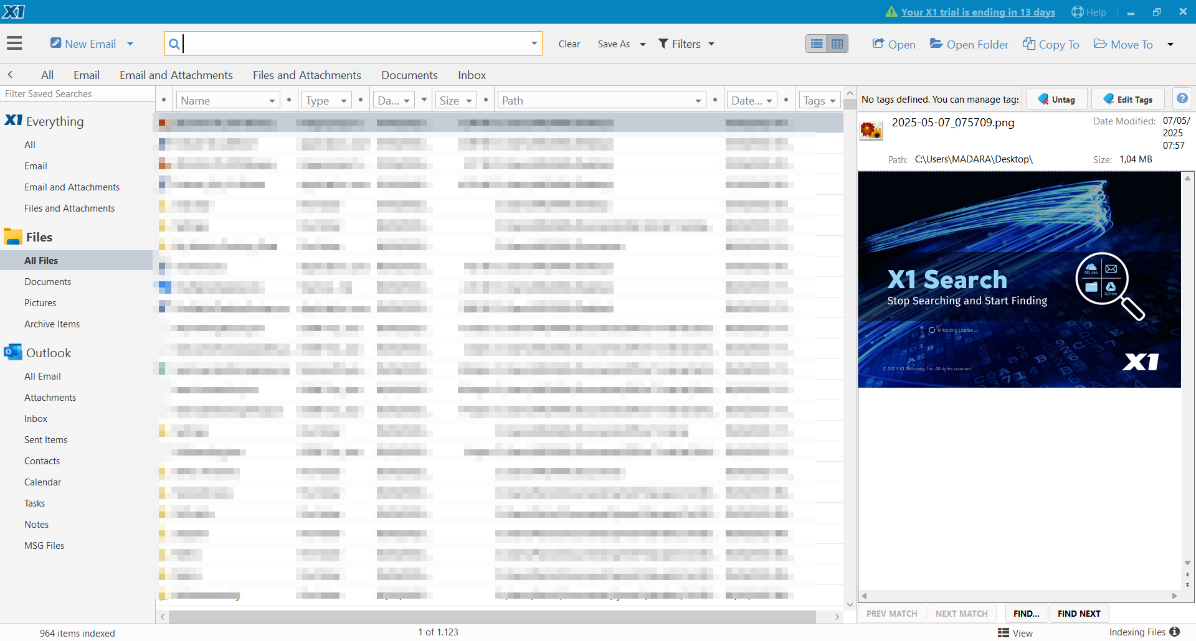The width and height of the screenshot is (1196, 641).
Task: Click the FIND... button
Action: pos(1027,614)
